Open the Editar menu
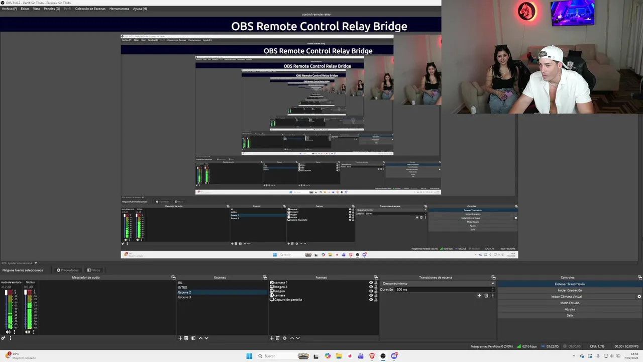 (x=25, y=9)
